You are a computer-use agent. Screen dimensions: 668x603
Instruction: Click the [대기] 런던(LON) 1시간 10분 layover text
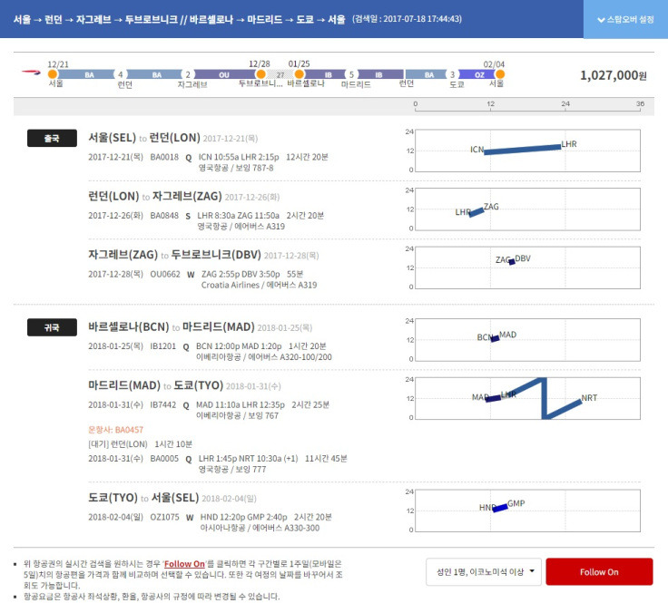140,444
